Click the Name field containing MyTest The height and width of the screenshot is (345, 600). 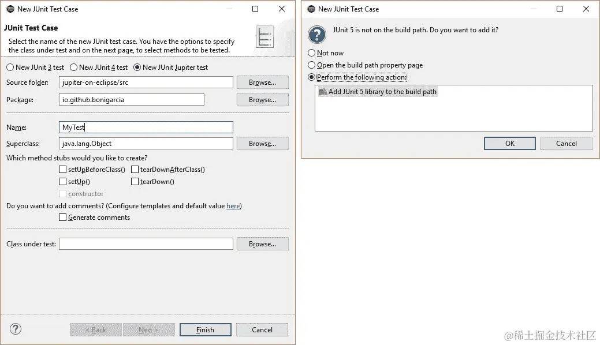coord(146,127)
